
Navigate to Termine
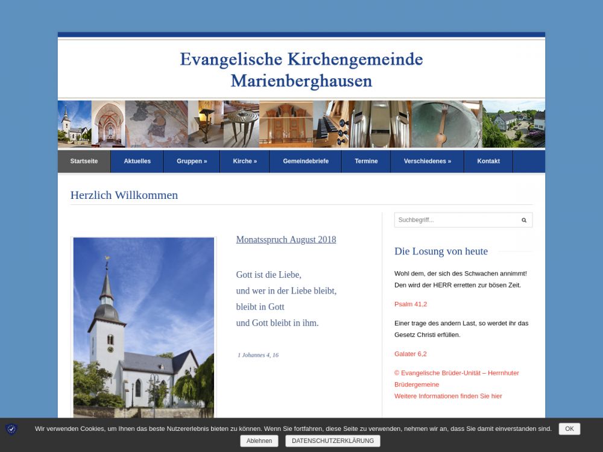(366, 162)
